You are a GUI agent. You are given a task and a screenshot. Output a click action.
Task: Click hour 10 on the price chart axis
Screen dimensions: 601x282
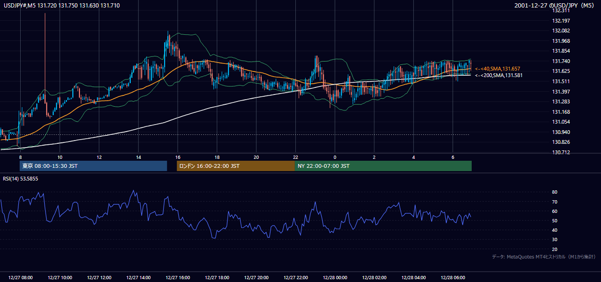pyautogui.click(x=60, y=157)
